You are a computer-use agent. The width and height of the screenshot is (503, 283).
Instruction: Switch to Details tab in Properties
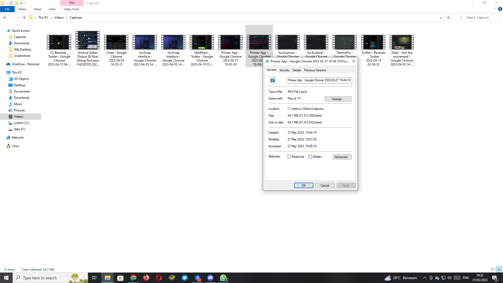[297, 70]
